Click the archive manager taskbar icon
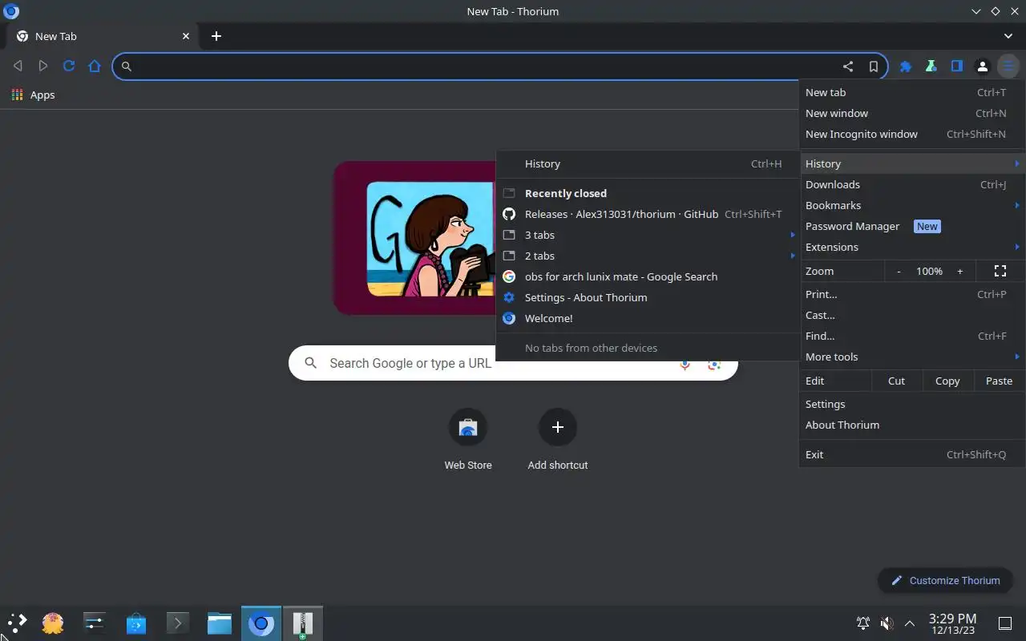This screenshot has height=641, width=1026. (302, 623)
